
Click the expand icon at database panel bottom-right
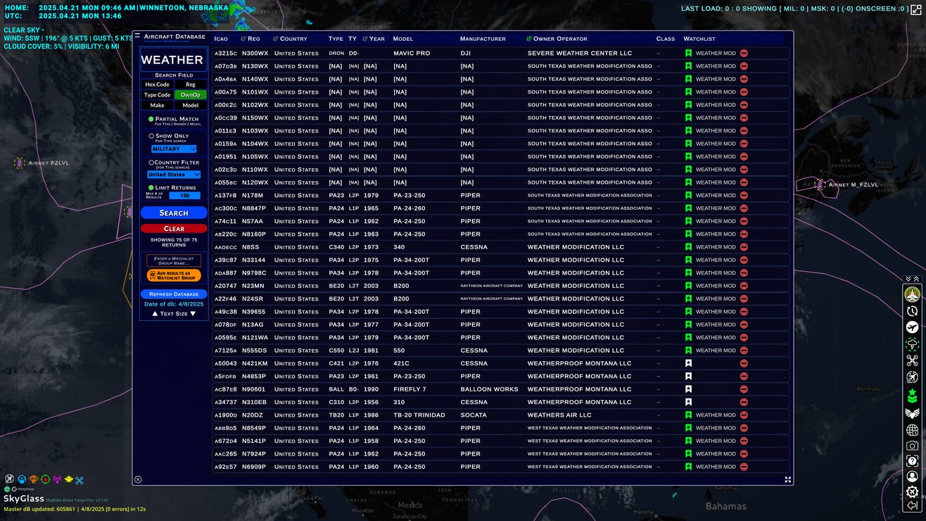tap(788, 479)
